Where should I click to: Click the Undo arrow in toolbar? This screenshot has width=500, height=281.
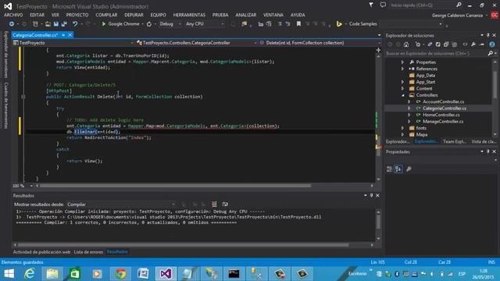(x=75, y=24)
